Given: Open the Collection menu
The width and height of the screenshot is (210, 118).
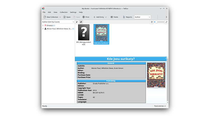Looking at the screenshot, I should click(64, 12).
